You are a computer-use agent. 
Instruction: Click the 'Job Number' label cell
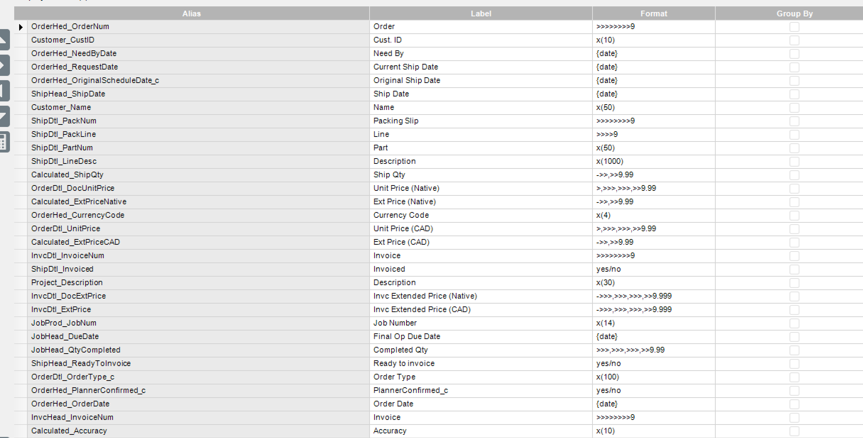pos(481,323)
